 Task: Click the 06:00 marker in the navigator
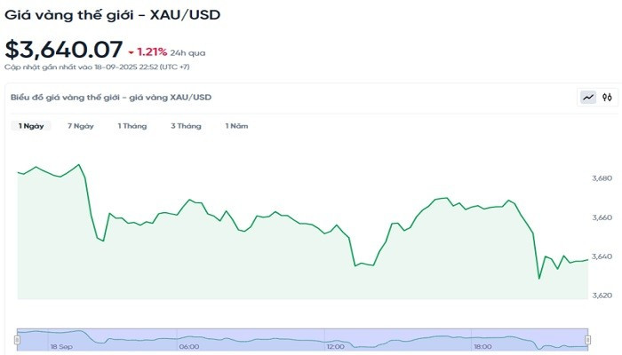[x=188, y=347]
